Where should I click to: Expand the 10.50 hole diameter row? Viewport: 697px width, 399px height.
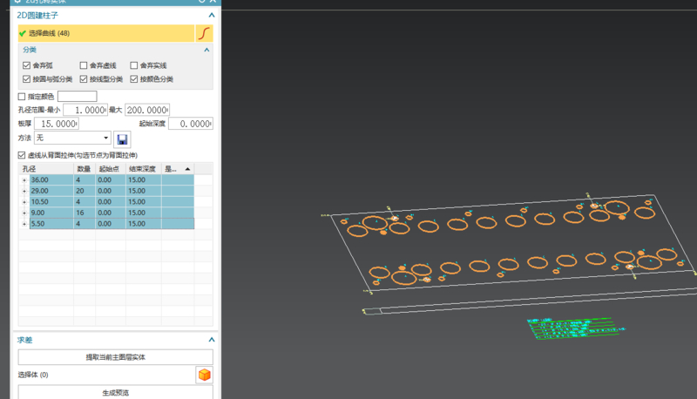(24, 202)
